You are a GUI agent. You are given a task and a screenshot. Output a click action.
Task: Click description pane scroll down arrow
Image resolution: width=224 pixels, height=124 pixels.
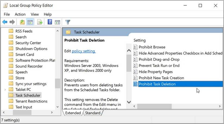coord(129,102)
